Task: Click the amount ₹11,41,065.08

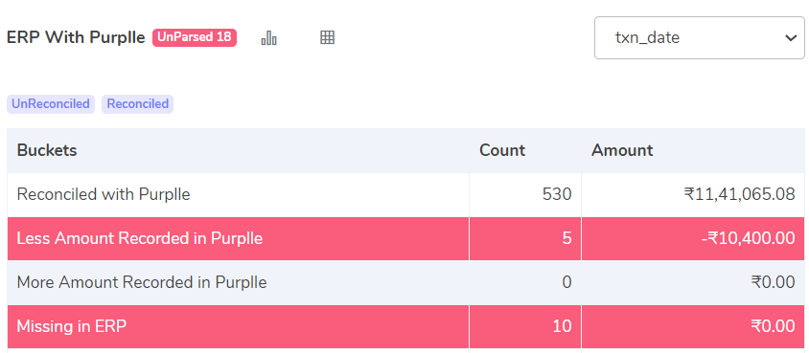Action: tap(739, 194)
